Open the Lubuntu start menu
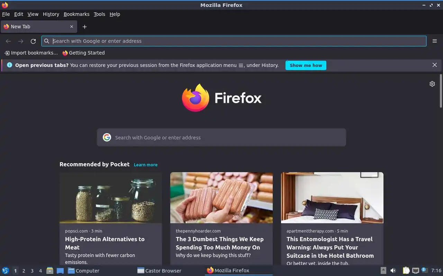 coord(6,270)
